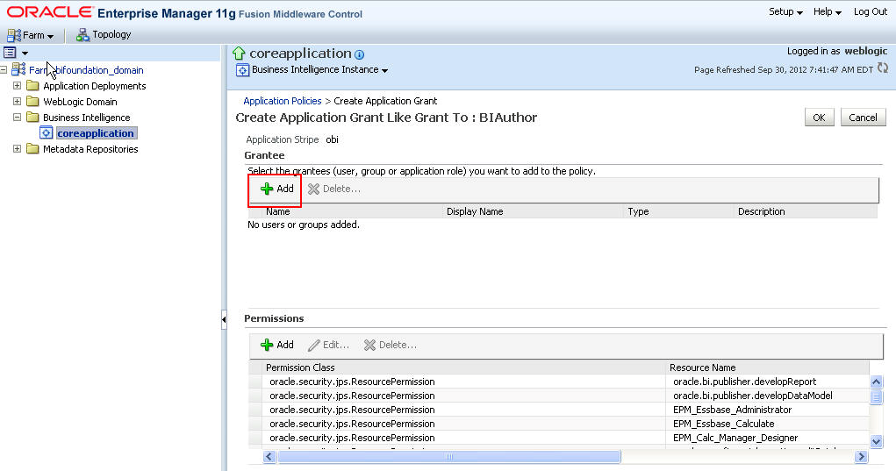This screenshot has width=896, height=471.
Task: Collapse navigation pane with splitter arrow
Action: point(224,320)
